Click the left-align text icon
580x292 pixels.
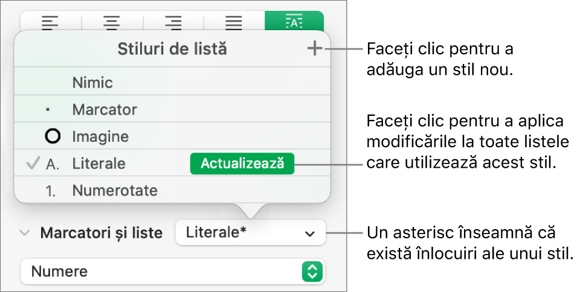(50, 23)
